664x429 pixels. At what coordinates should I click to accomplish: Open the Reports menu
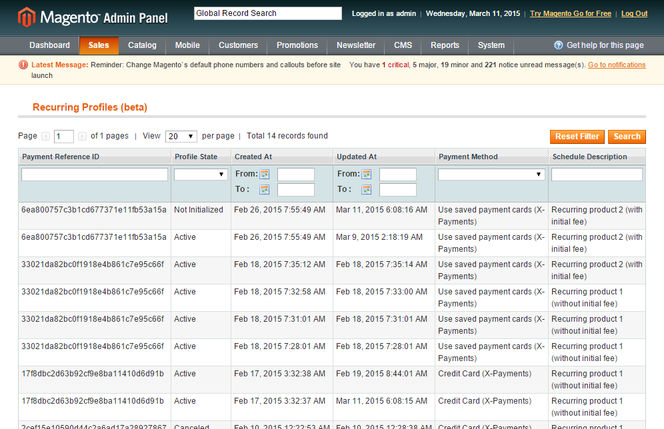coord(445,45)
